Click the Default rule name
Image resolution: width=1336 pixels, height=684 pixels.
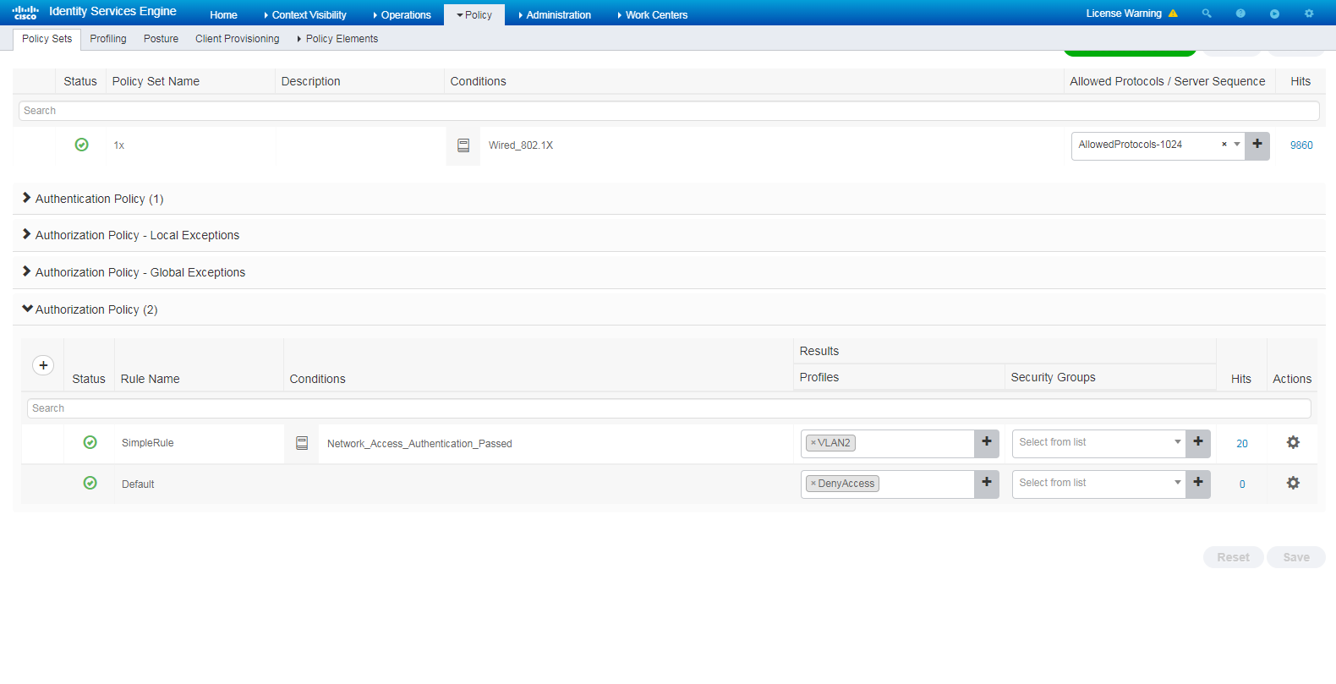tap(138, 484)
